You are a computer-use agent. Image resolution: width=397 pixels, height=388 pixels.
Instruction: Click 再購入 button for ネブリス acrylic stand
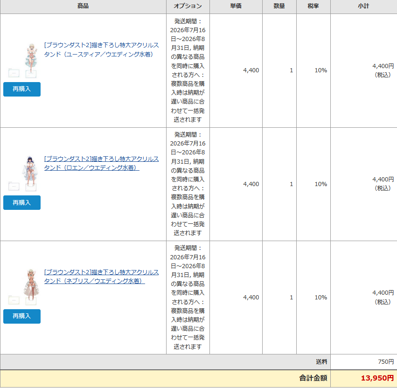[22, 316]
